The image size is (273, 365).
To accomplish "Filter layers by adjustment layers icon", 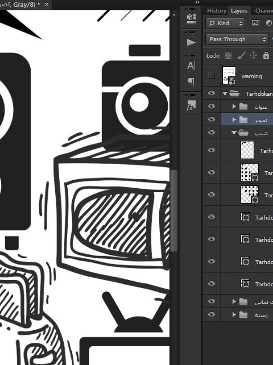I will [269, 23].
